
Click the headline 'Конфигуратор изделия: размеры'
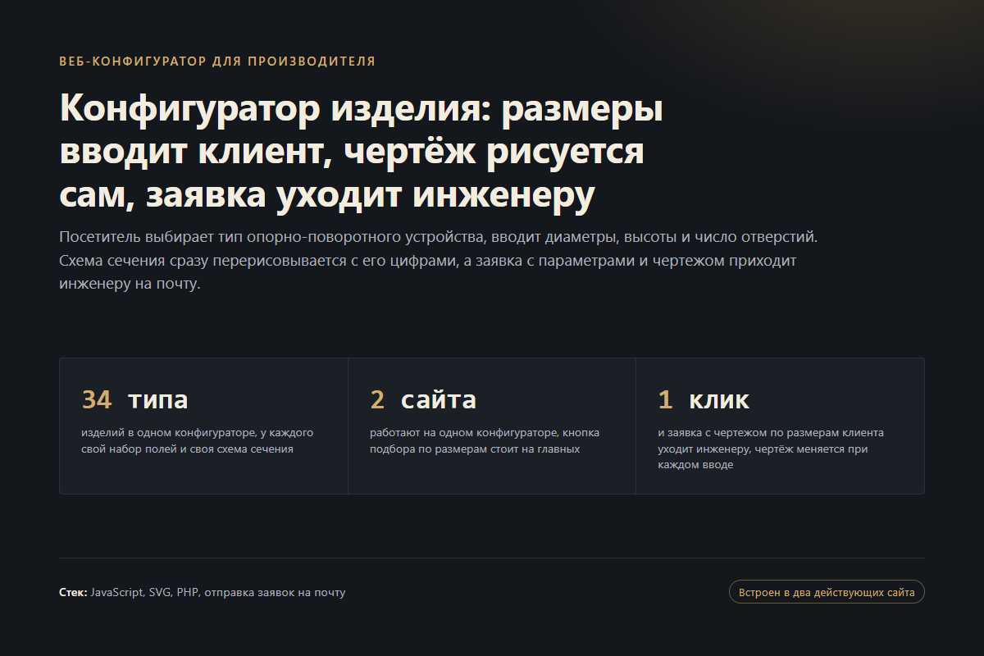[361, 152]
